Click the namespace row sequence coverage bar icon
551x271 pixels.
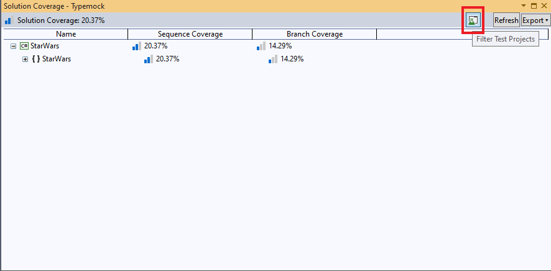149,60
